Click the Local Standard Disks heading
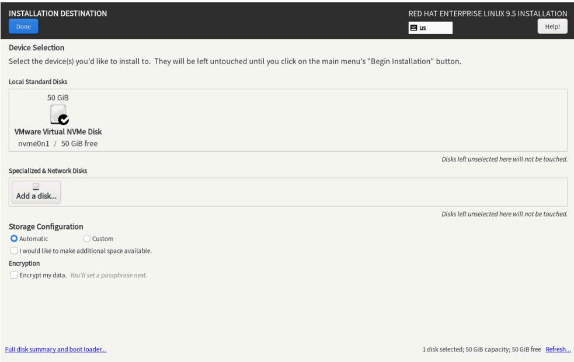This screenshot has height=362, width=574. (x=38, y=82)
